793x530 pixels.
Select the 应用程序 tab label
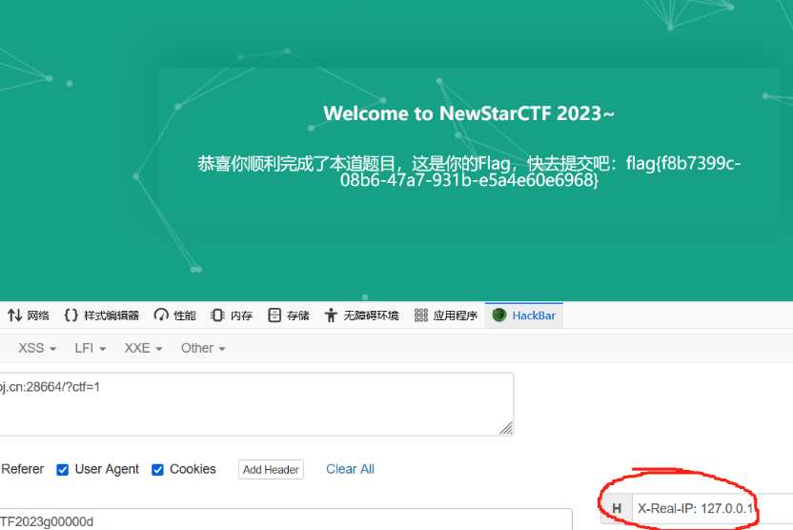(456, 316)
